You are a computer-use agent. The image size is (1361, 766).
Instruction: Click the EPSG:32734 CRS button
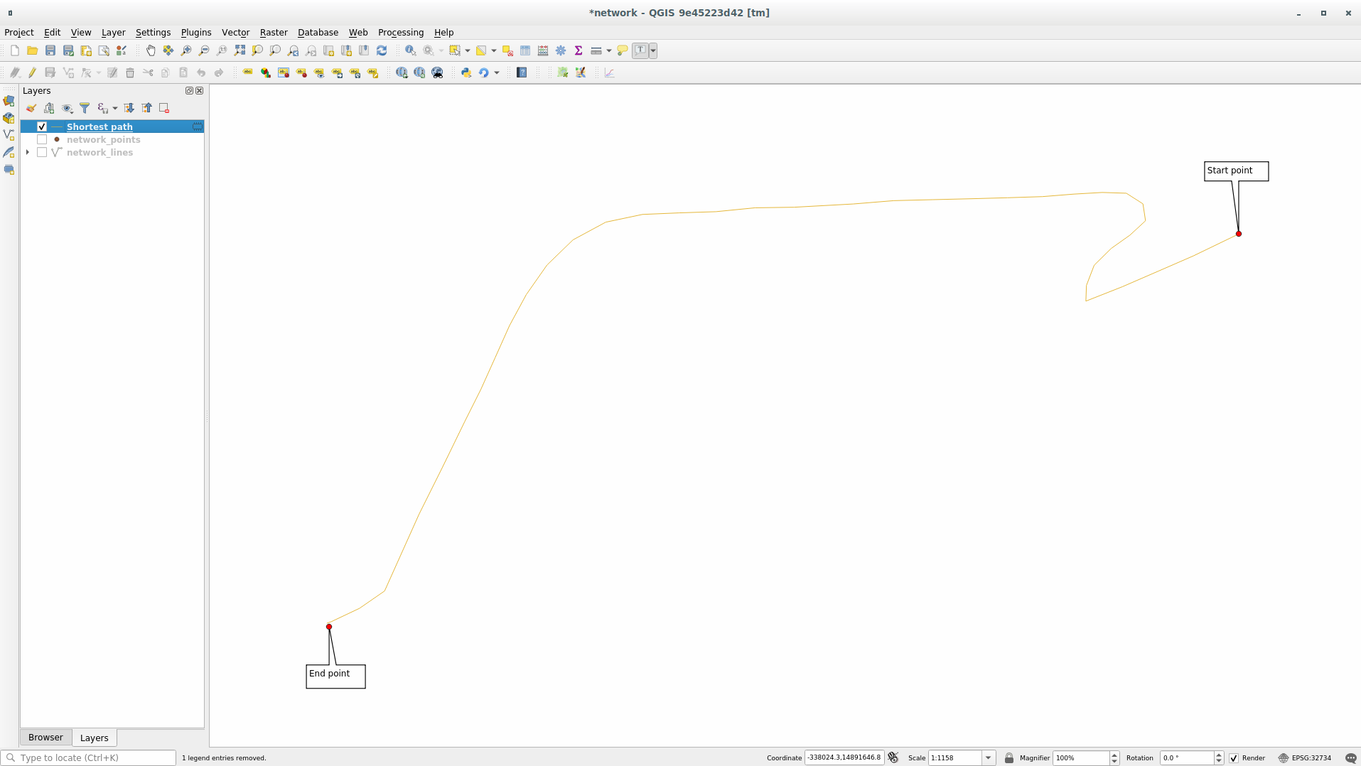tap(1304, 758)
